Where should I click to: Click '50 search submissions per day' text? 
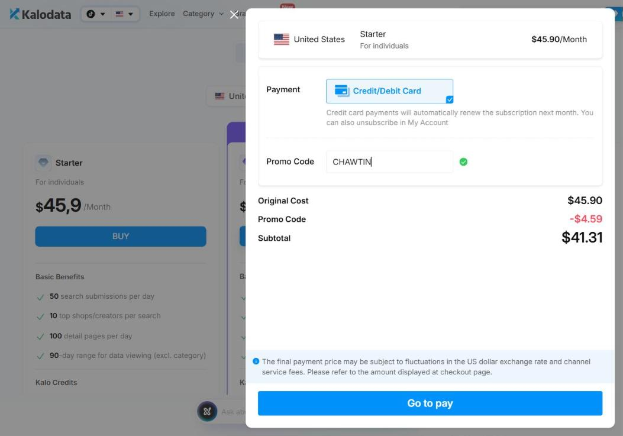point(102,296)
